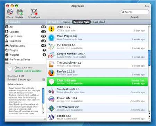
Task: Click the Update toolbar icon
Action: click(x=19, y=12)
